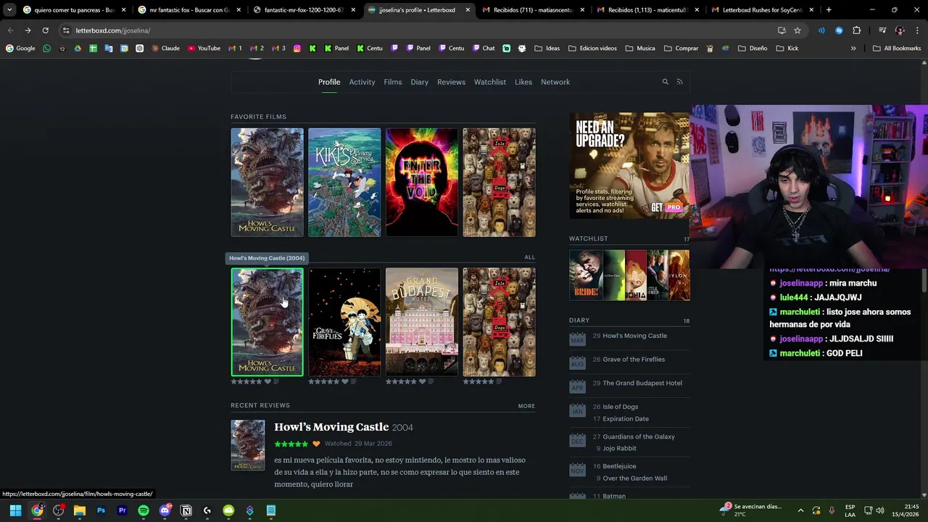Open Photoshop from the taskbar

tap(101, 510)
